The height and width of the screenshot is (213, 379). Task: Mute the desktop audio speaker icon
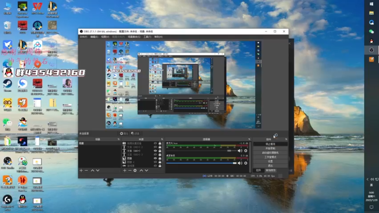coord(240,163)
